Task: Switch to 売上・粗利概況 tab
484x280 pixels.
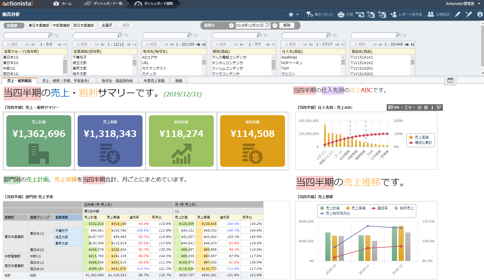Action: tap(19, 81)
